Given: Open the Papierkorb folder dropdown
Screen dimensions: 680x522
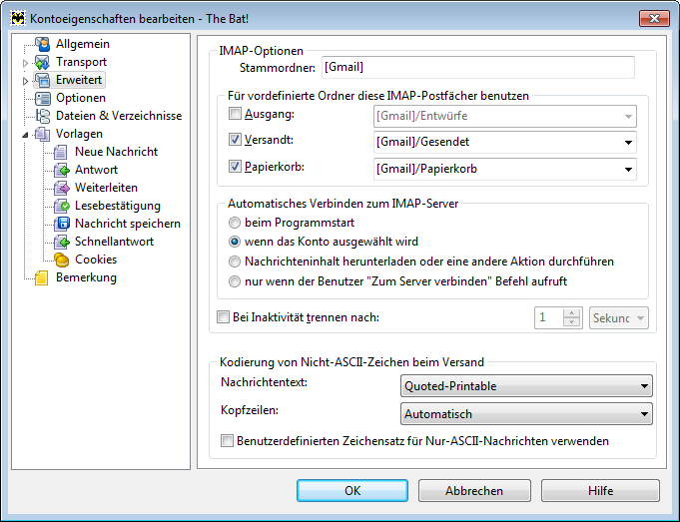Looking at the screenshot, I should [x=505, y=169].
